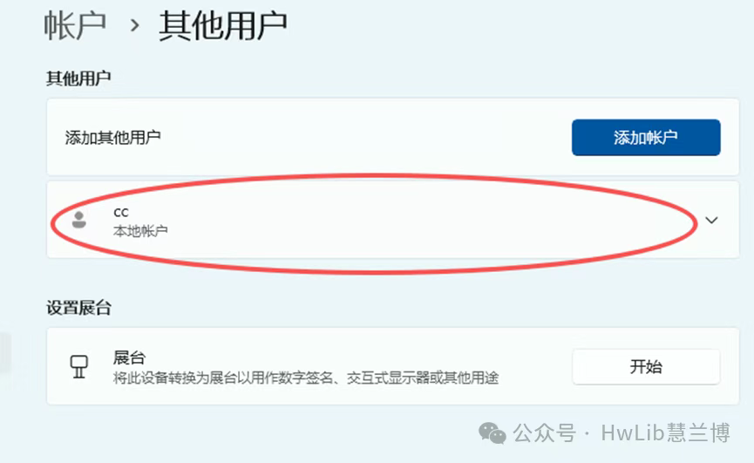The image size is (754, 463).
Task: Click the cc user avatar icon
Action: 78,220
